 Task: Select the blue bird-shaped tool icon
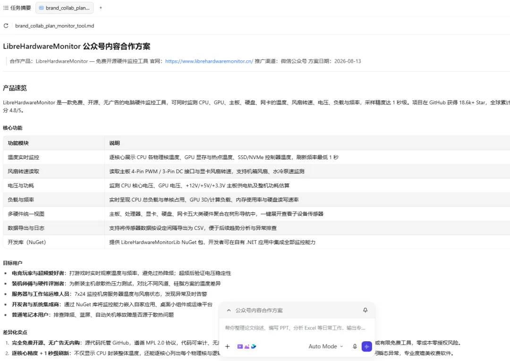coord(254,346)
